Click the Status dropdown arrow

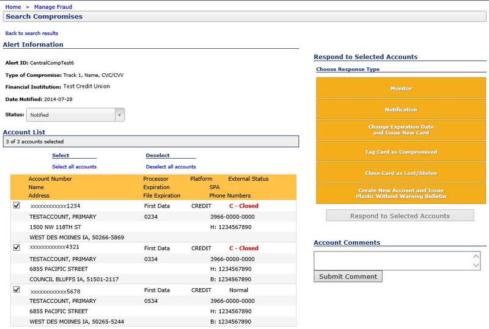pyautogui.click(x=120, y=115)
